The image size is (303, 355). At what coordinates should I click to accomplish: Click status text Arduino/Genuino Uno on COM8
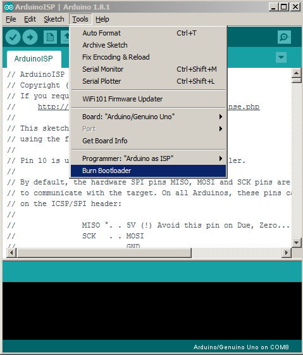tap(241, 347)
